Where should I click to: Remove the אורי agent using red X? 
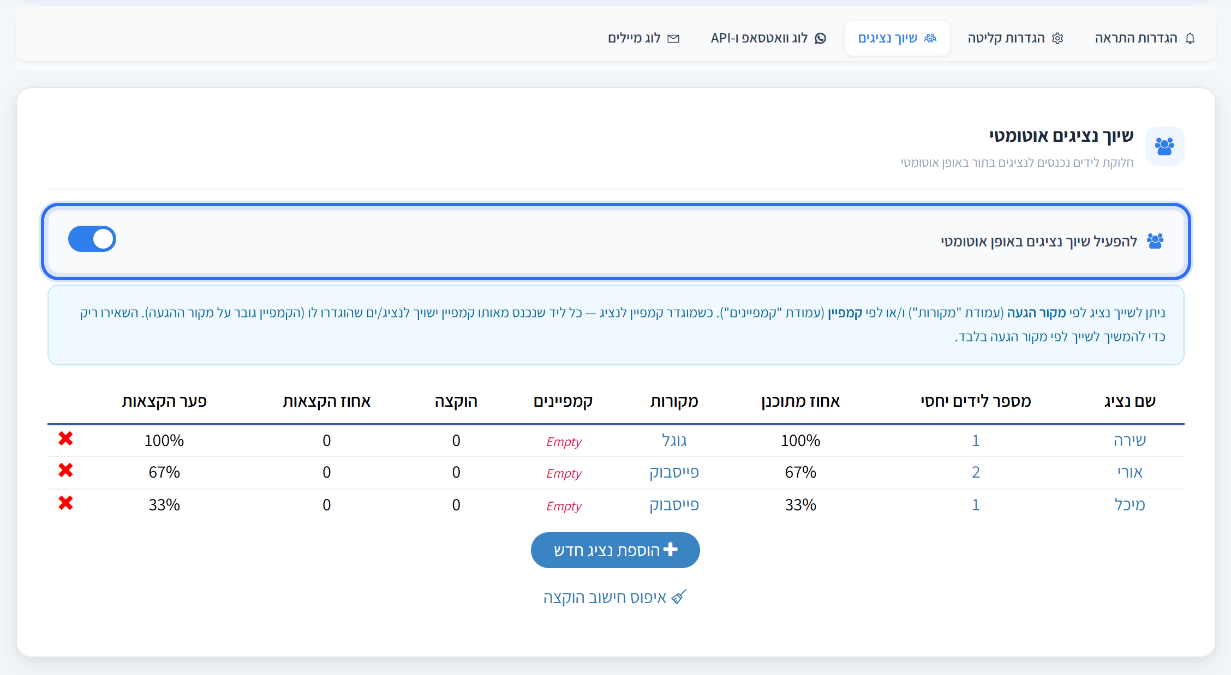pyautogui.click(x=66, y=471)
